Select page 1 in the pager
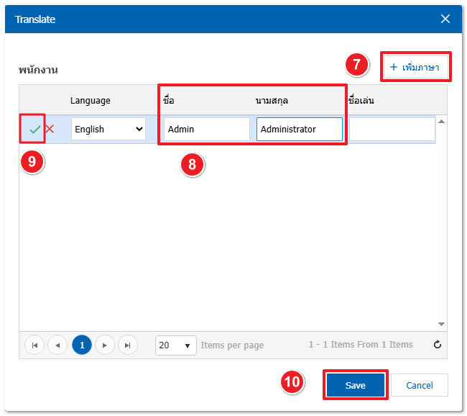Image resolution: width=467 pixels, height=416 pixels. point(82,345)
